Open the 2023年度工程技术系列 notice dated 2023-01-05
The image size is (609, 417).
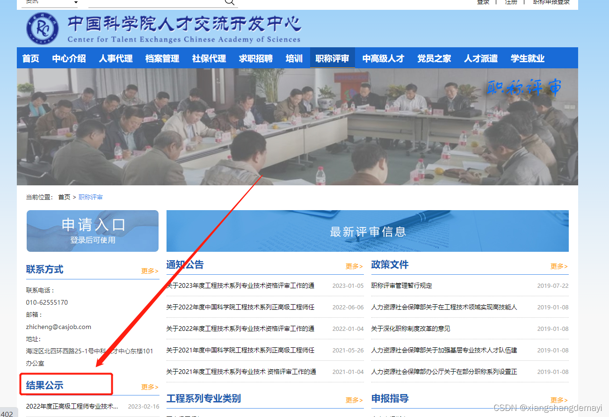point(240,285)
